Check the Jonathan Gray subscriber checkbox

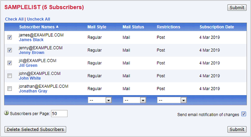coord(10,89)
